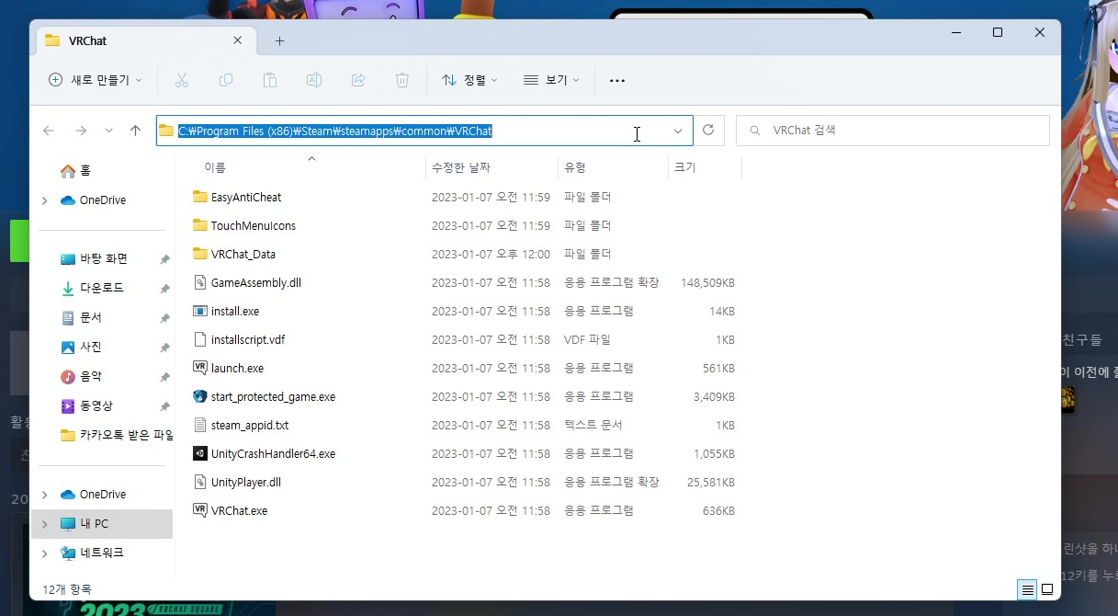Go up one folder level
1118x616 pixels.
coord(135,131)
